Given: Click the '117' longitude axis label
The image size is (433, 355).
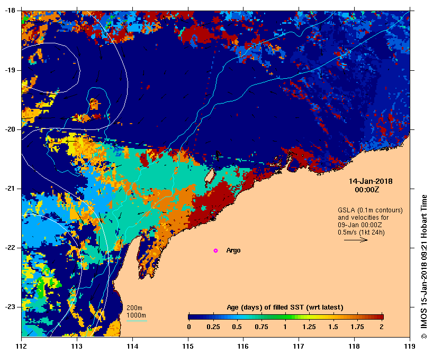Looking at the screenshot, I should [x=299, y=346].
